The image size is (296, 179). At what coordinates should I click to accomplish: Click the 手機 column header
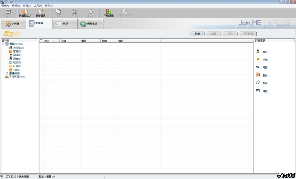70,41
